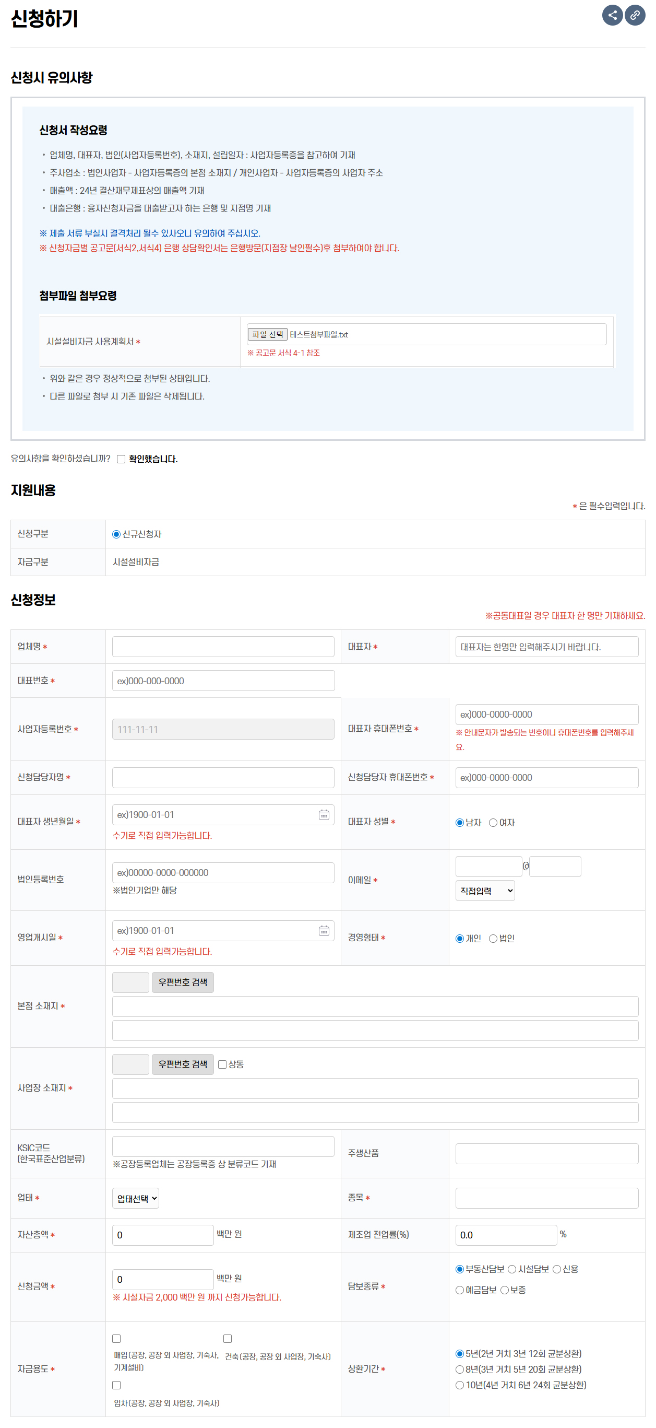
Task: Check the 확인했습니다 checkbox
Action: 121,459
